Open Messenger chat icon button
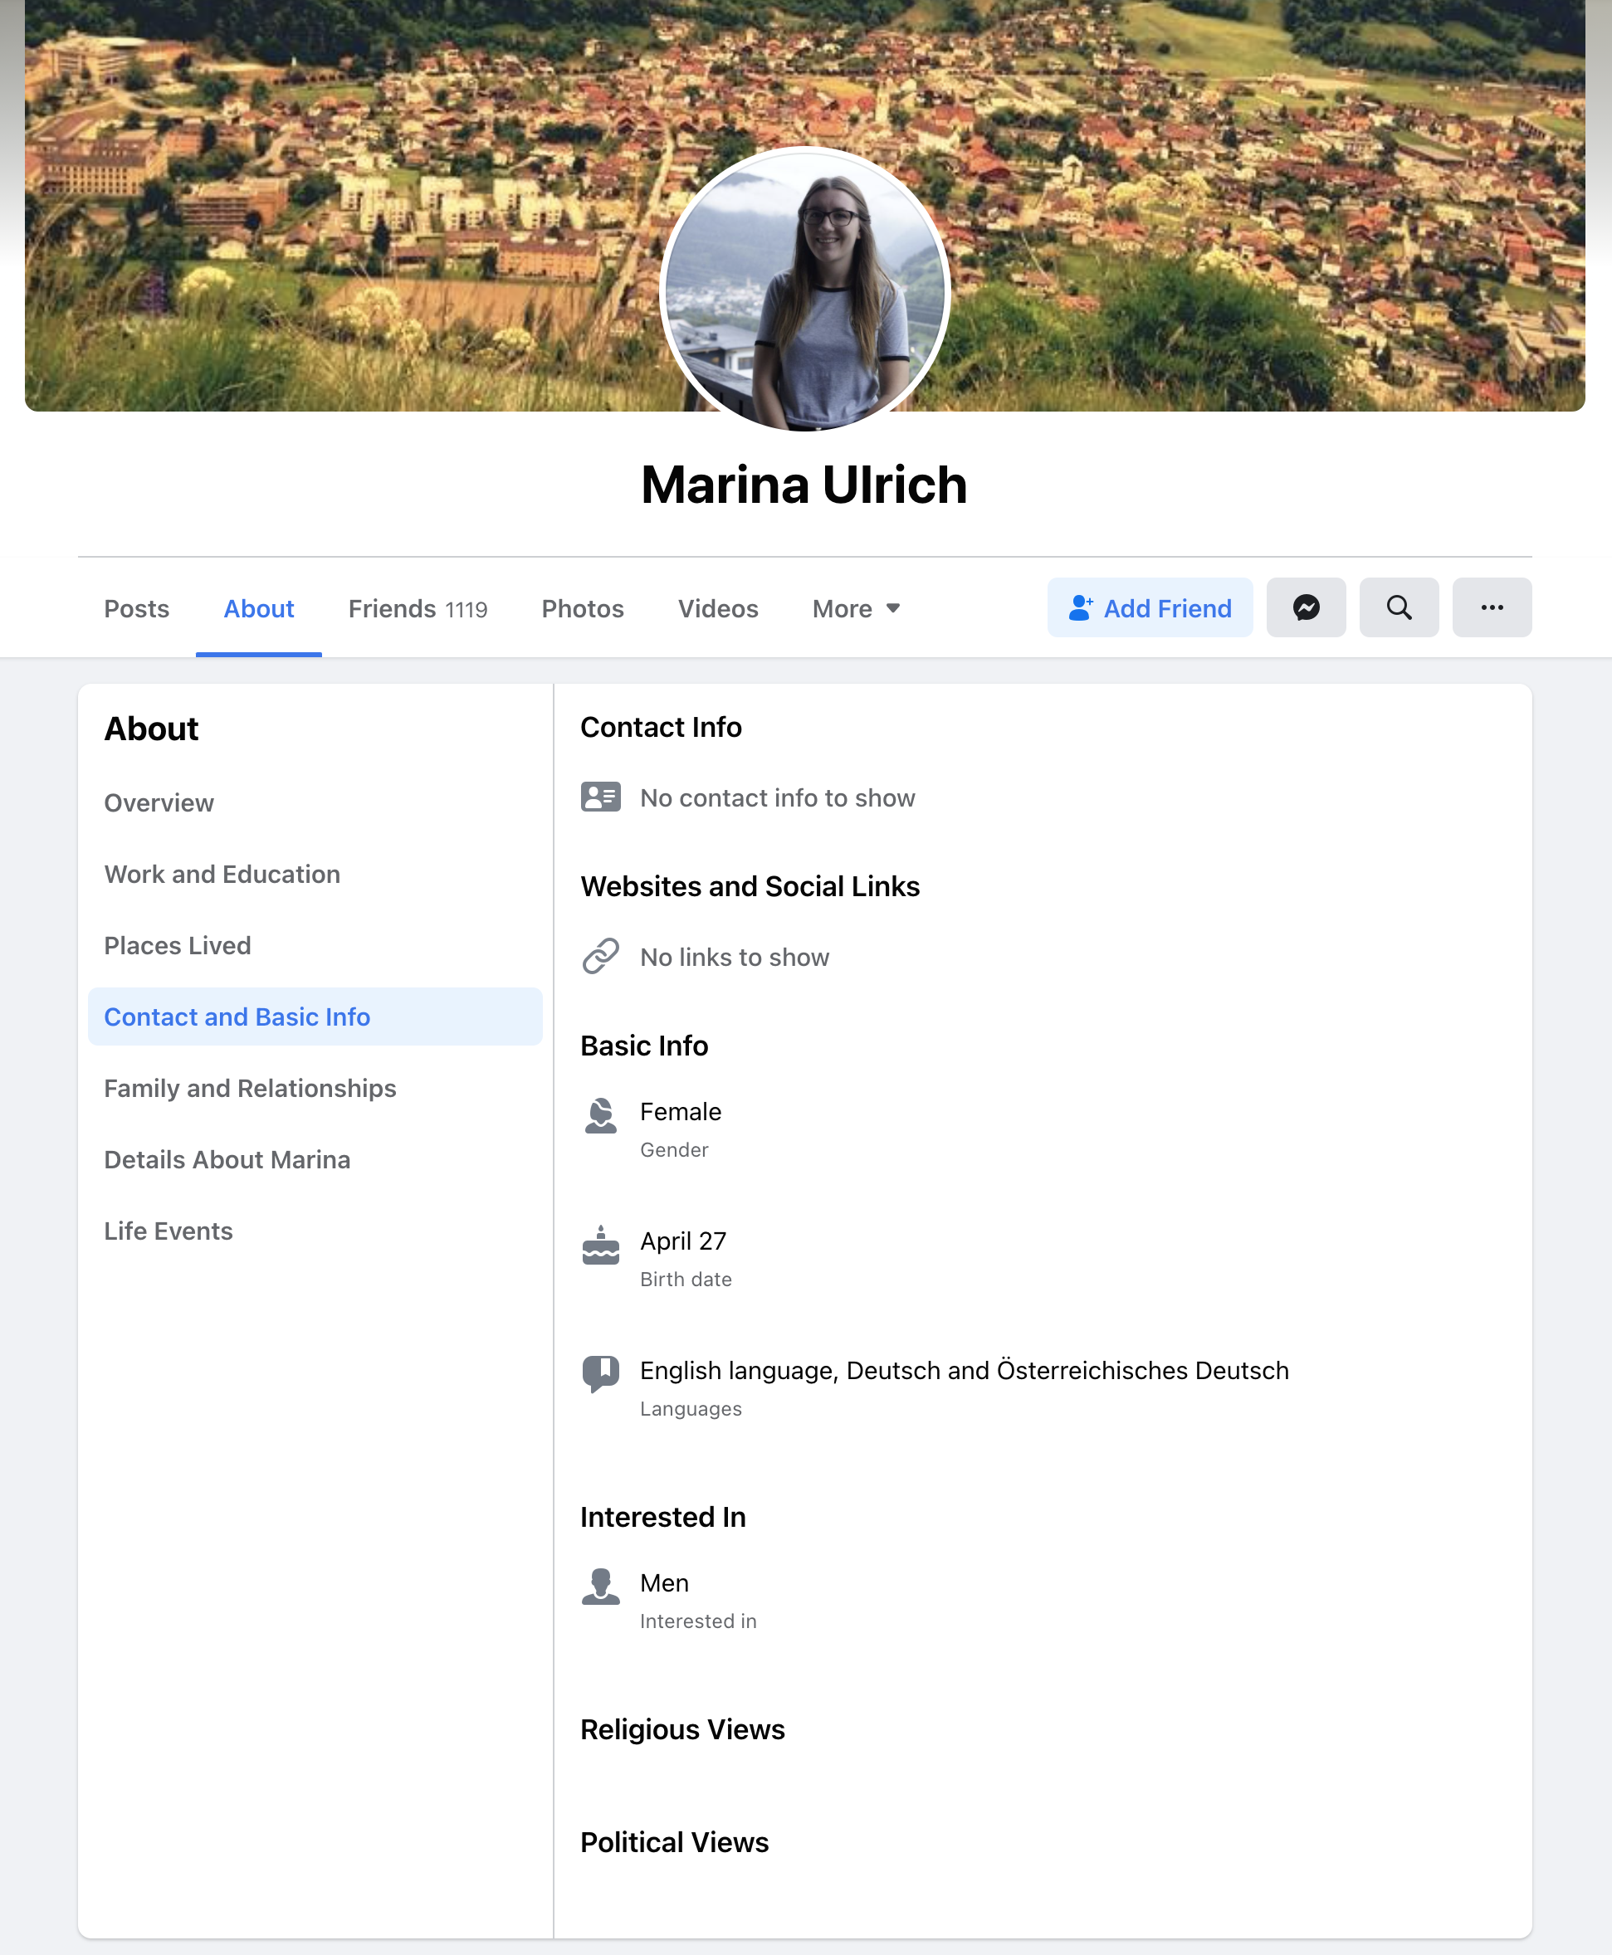The image size is (1612, 1955). tap(1306, 607)
